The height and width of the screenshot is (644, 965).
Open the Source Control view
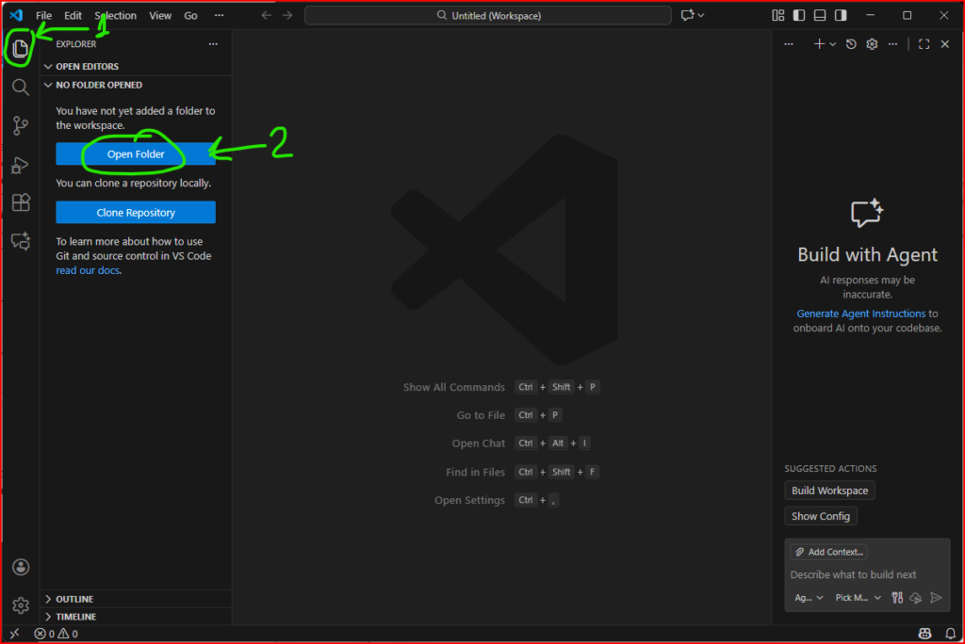(x=20, y=126)
